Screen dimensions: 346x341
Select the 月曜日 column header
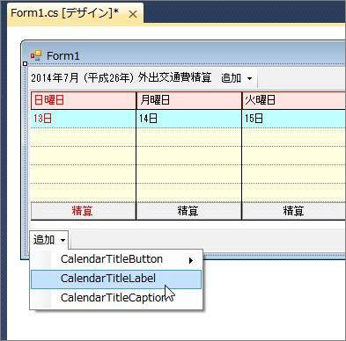pyautogui.click(x=189, y=100)
